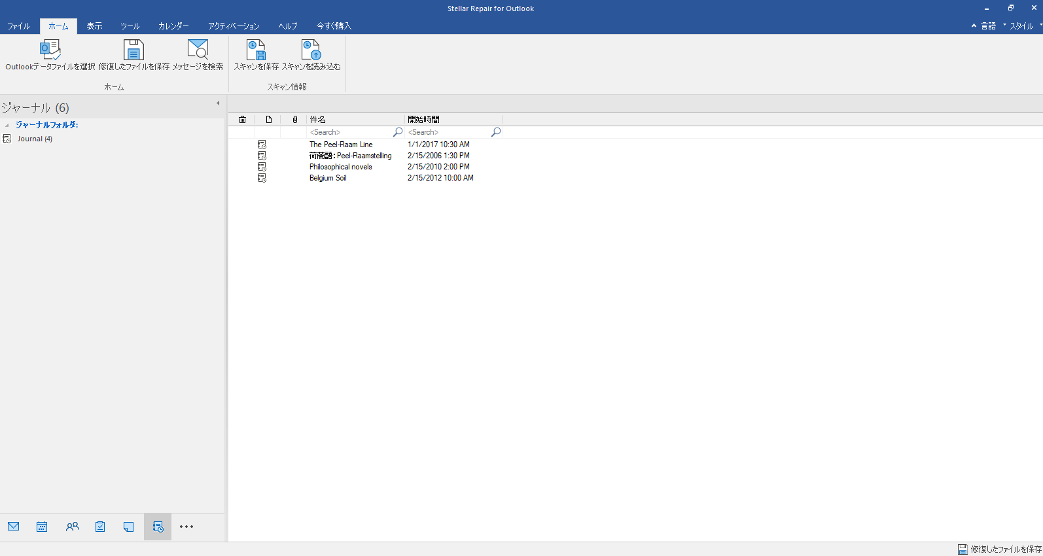This screenshot has height=556, width=1043.
Task: Open 今すぐ購入 tab
Action: tap(334, 26)
